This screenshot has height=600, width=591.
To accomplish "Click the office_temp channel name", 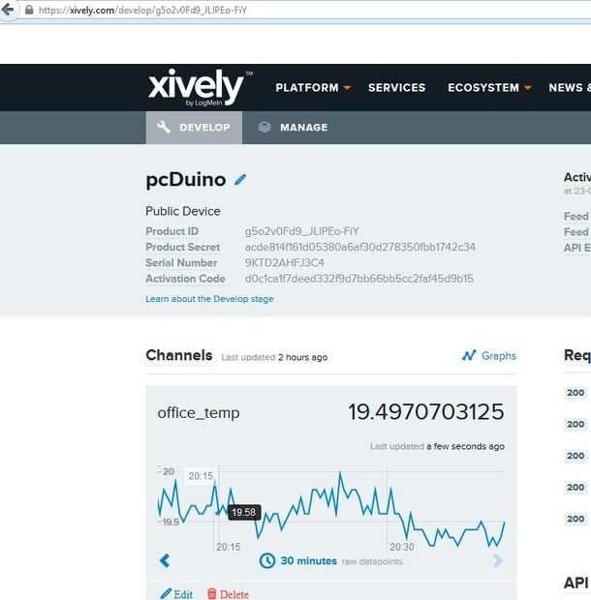I will click(199, 413).
